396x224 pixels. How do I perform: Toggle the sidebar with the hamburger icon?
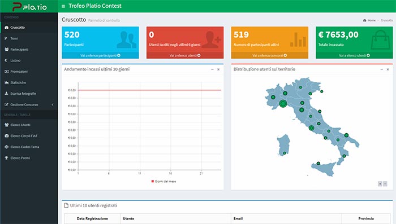click(x=63, y=6)
